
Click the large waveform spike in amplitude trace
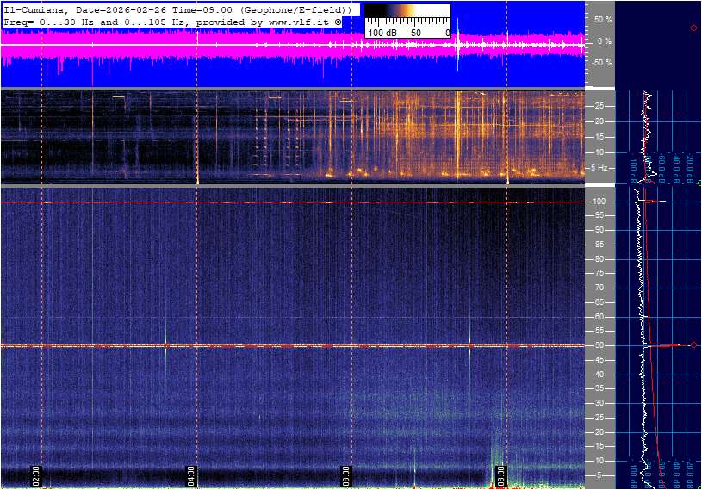(458, 52)
